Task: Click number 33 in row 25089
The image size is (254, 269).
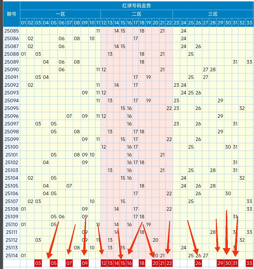Action: pos(249,62)
